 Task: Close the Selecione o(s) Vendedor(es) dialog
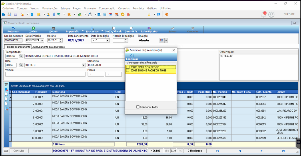tap(174, 50)
